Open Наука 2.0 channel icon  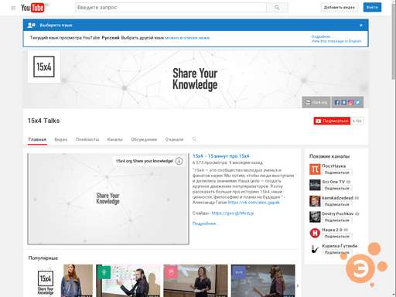pyautogui.click(x=315, y=233)
